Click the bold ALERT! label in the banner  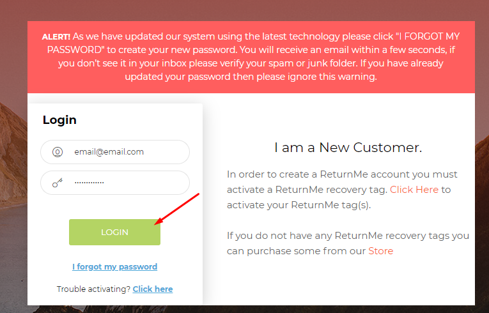click(x=56, y=37)
